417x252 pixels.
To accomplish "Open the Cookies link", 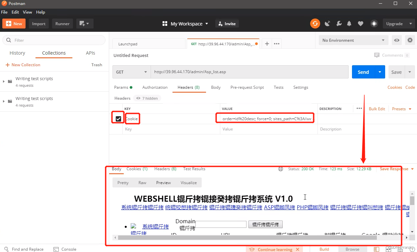I will 395,87.
